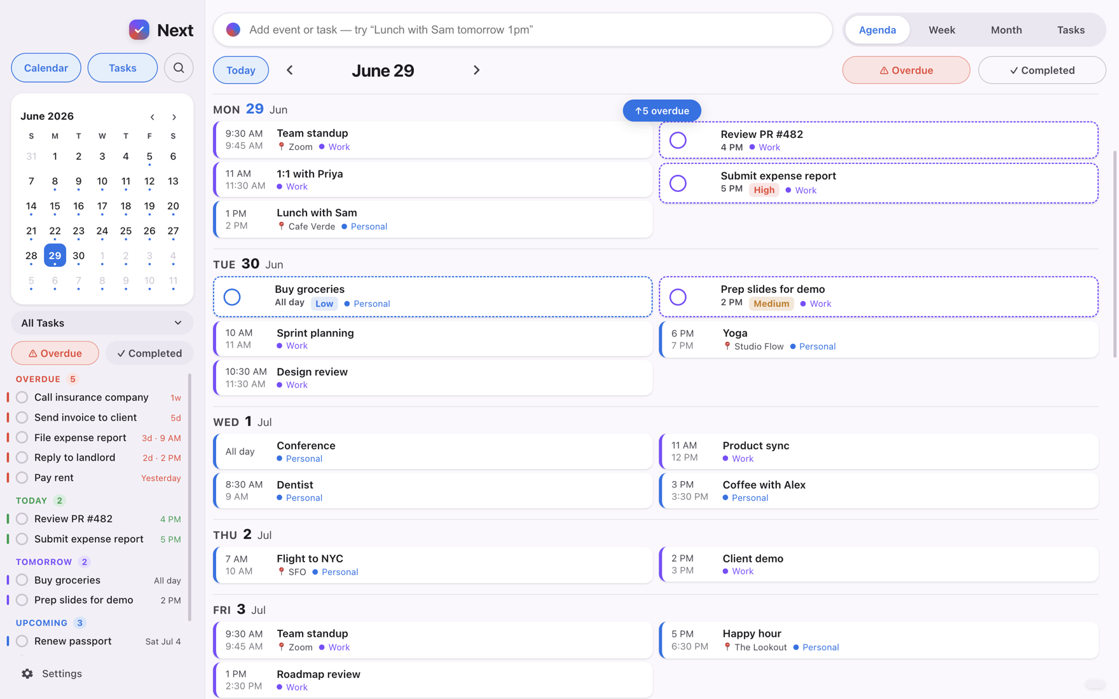The width and height of the screenshot is (1119, 699).
Task: Toggle top Completed filter button
Action: (x=1042, y=70)
